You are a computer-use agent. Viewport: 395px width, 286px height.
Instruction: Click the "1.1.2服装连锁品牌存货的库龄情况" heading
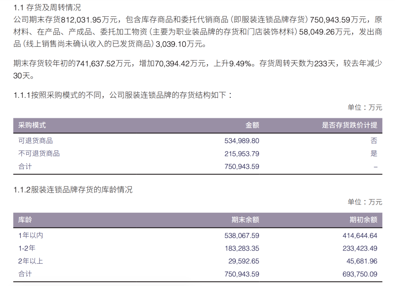click(x=73, y=190)
